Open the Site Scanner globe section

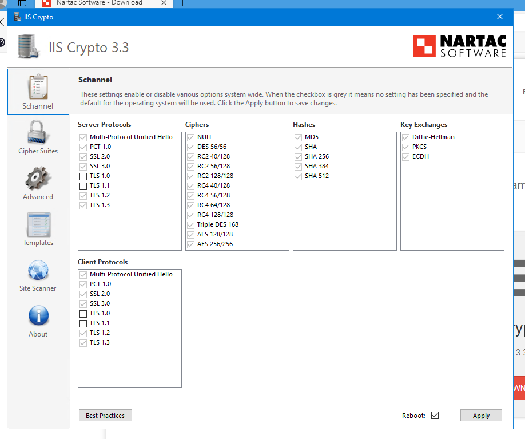tap(38, 275)
